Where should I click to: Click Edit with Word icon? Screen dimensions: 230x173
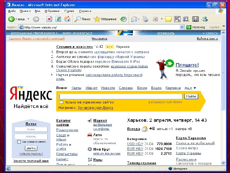click(x=155, y=19)
